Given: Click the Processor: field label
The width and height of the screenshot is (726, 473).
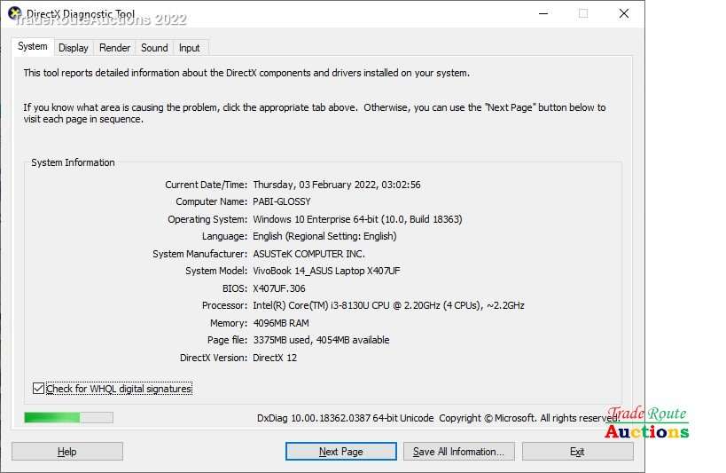Looking at the screenshot, I should coord(224,305).
